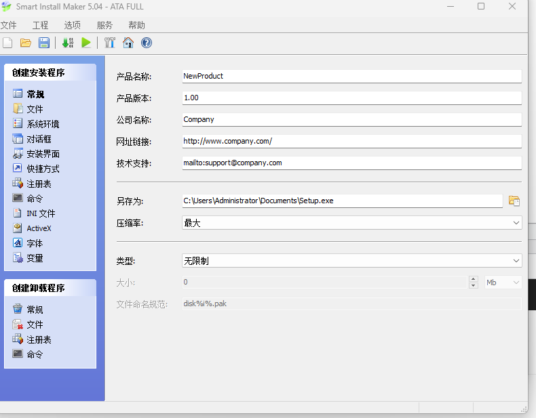The height and width of the screenshot is (418, 536).
Task: Click the 大小 spinner up arrow
Action: (473, 279)
